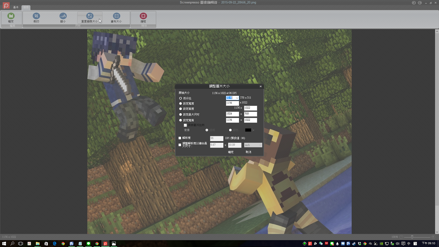
Task: Select the 百分比 percentage radio button
Action: point(181,98)
